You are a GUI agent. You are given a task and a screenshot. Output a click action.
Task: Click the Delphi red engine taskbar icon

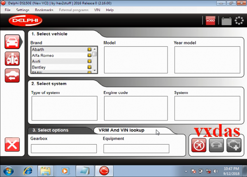click(104, 171)
